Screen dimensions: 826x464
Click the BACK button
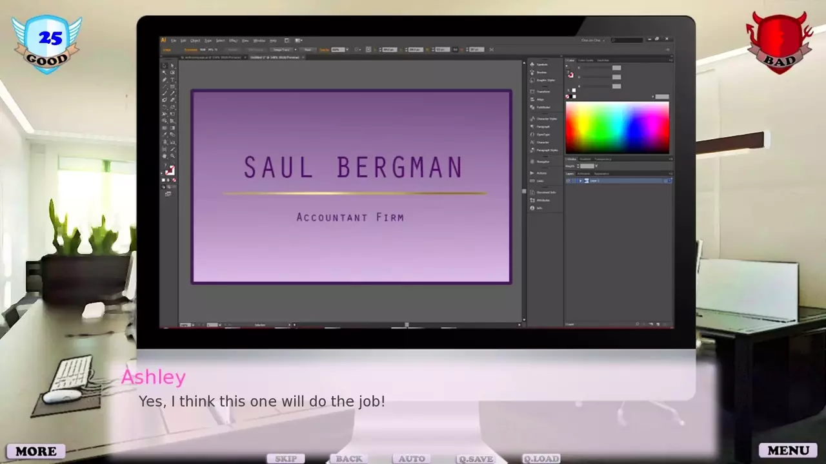(x=349, y=459)
